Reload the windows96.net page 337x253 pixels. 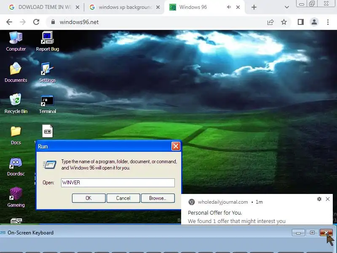(x=36, y=22)
